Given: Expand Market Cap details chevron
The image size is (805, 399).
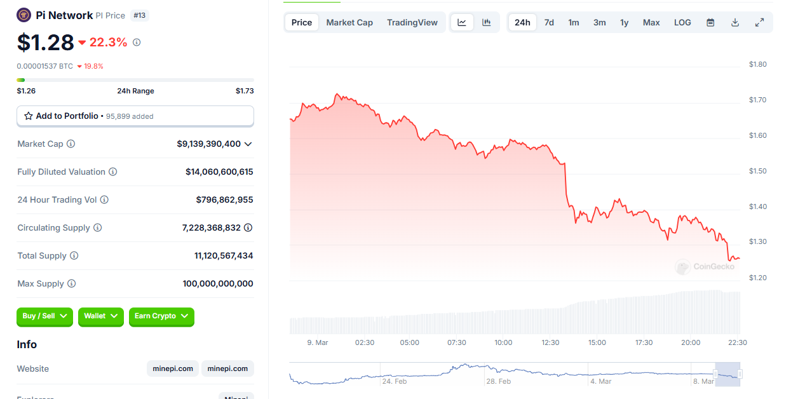Looking at the screenshot, I should tap(248, 144).
